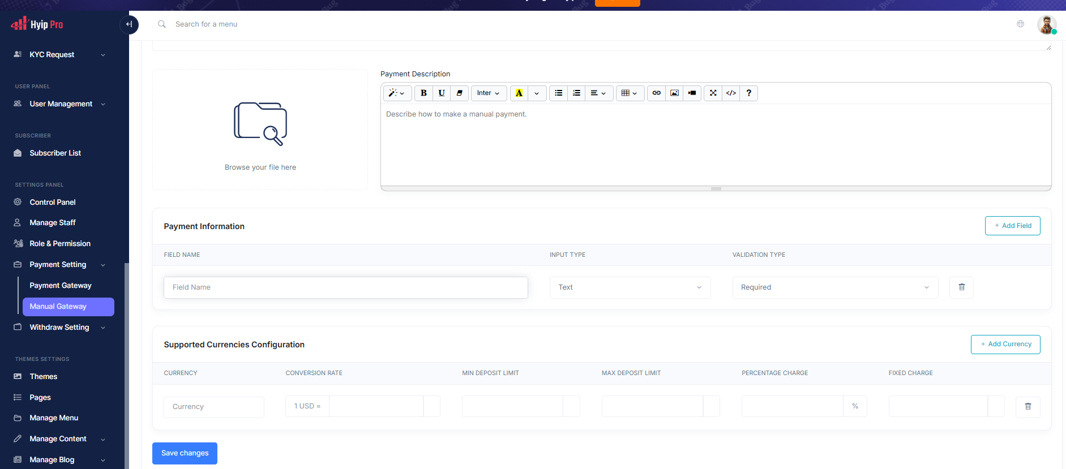Screen dimensions: 1066x469
Task: Switch editor to code view
Action: pyautogui.click(x=731, y=93)
